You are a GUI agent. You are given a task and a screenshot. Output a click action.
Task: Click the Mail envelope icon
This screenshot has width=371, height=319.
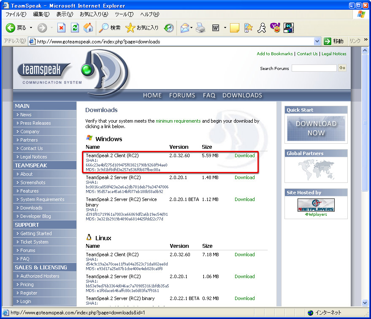point(185,28)
